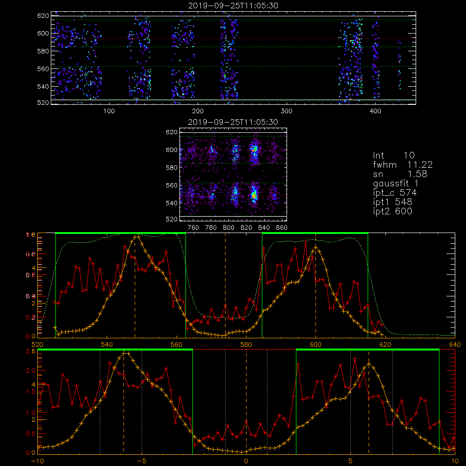The image size is (466, 466).
Task: Click x-axis label 640 on third profile plot
Action: 455,345
